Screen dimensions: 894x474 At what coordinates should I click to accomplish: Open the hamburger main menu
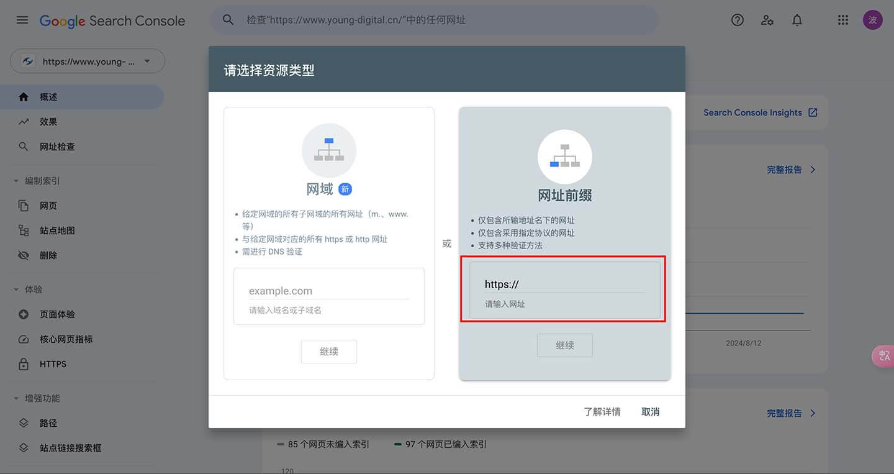[x=22, y=20]
